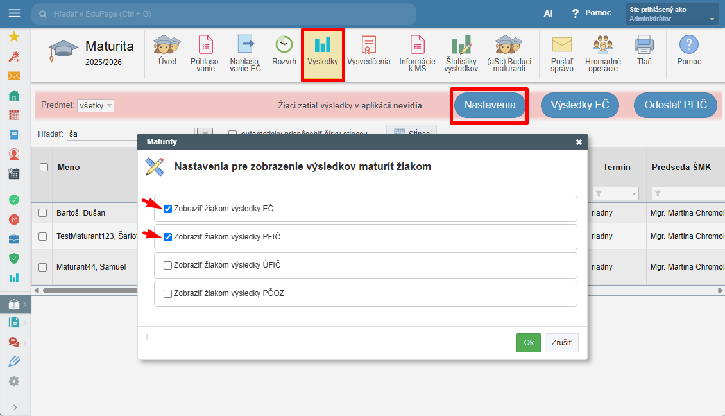Click the Tlač printer icon
This screenshot has width=725, height=416.
pos(644,44)
